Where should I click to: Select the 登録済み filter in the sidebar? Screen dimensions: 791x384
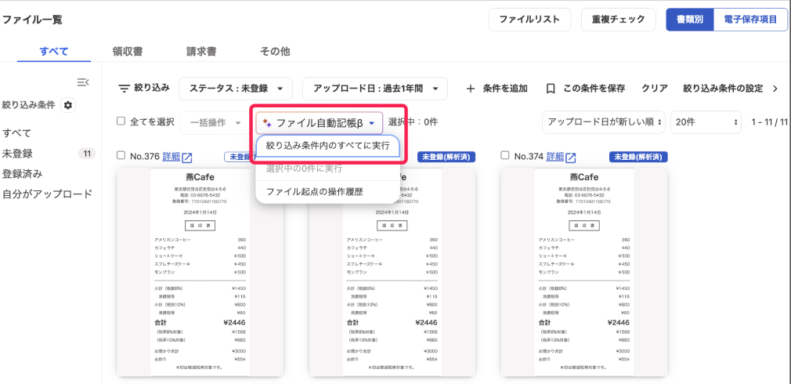pyautogui.click(x=22, y=173)
